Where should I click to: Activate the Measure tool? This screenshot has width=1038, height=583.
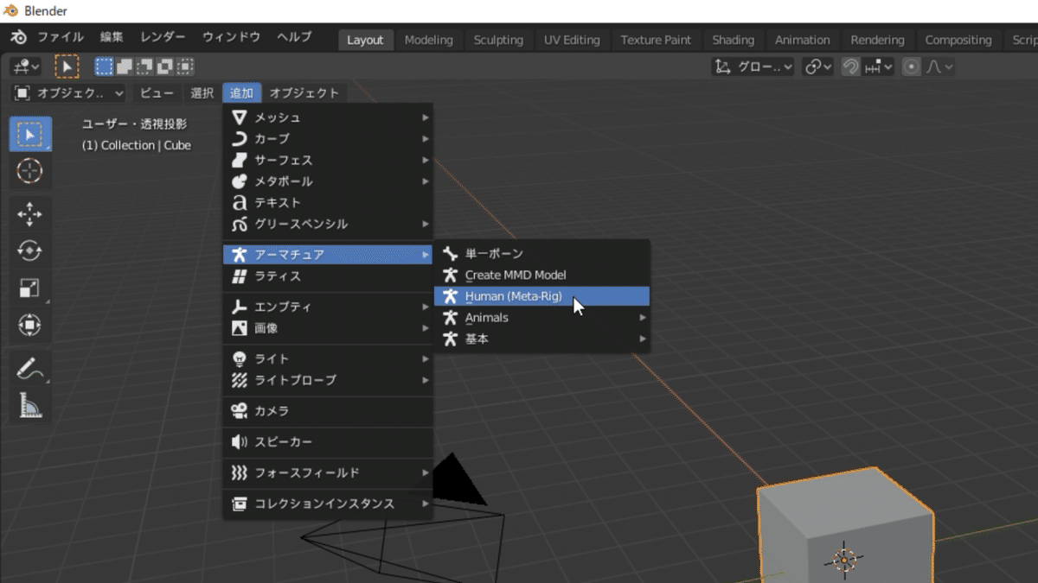30,402
